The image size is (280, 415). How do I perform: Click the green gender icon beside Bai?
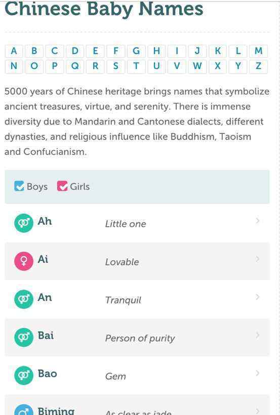pos(24,337)
